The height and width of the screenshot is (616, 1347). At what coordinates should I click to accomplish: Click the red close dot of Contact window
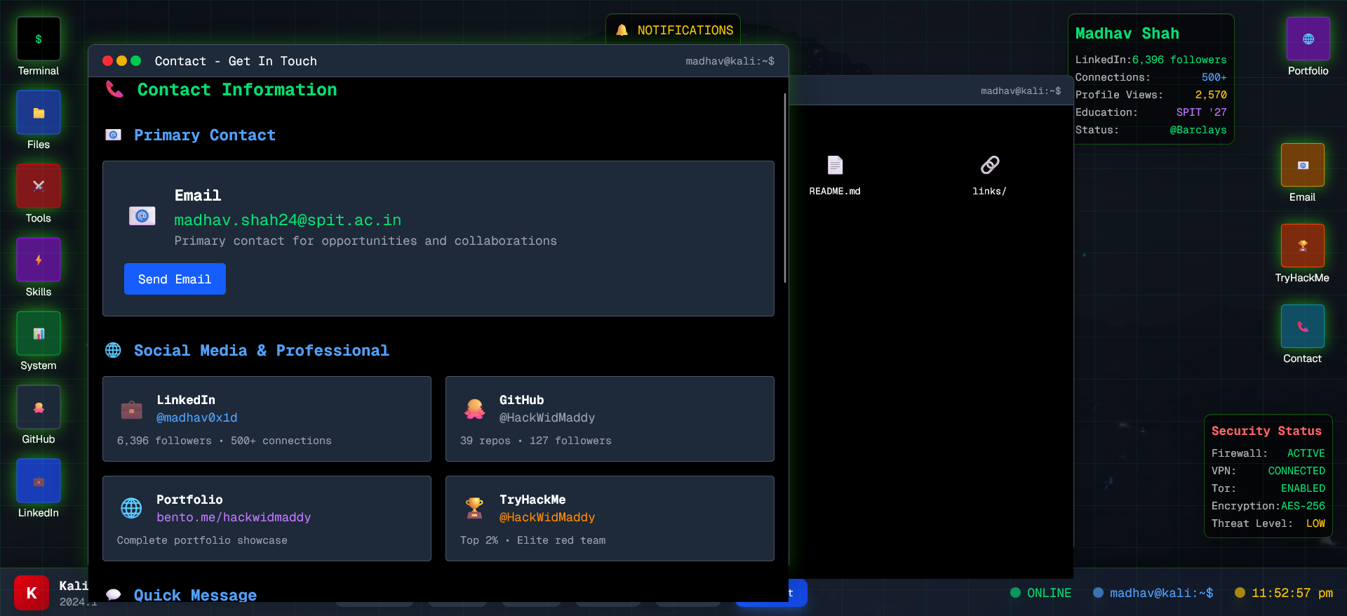coord(107,61)
